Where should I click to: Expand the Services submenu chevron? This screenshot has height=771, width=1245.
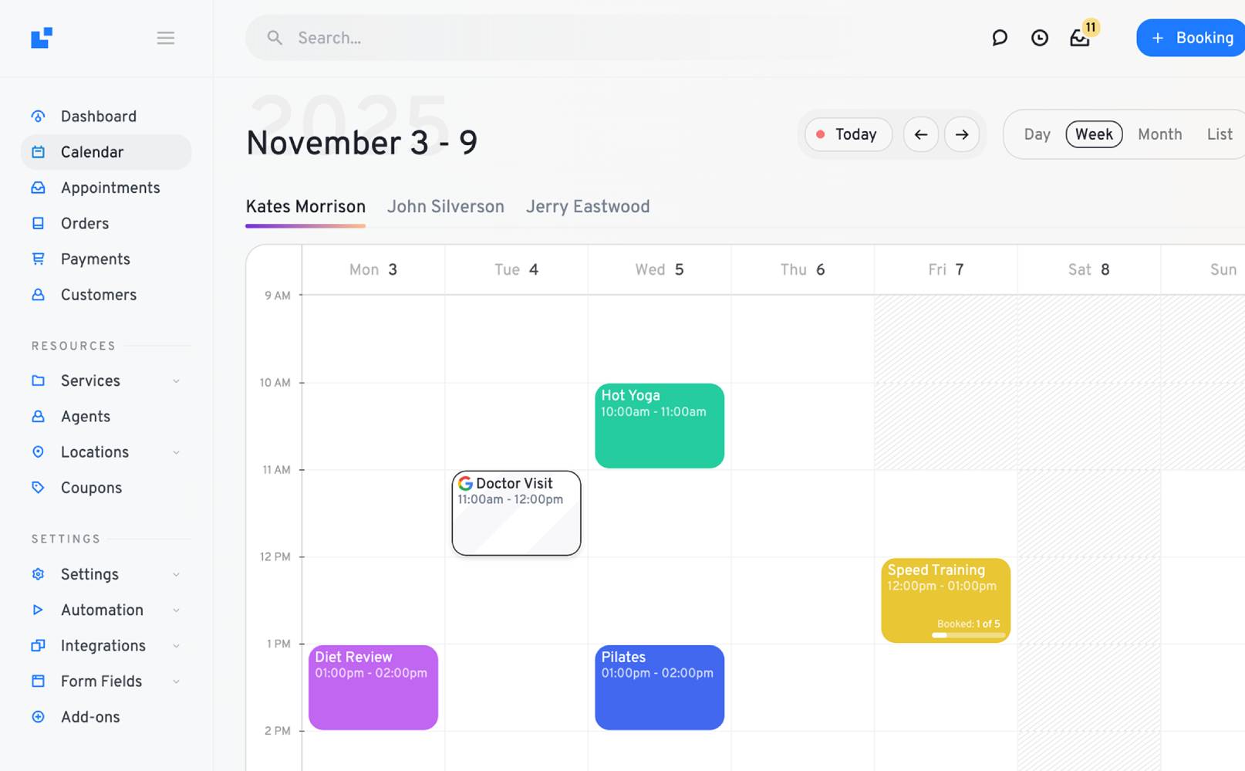pos(176,381)
